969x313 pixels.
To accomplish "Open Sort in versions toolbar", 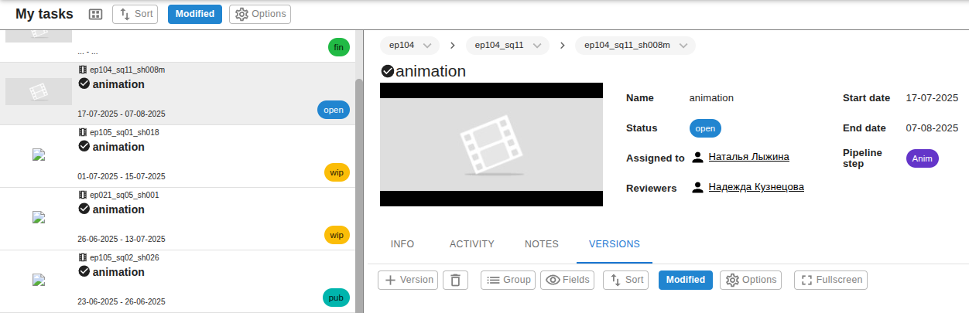I will tap(625, 280).
